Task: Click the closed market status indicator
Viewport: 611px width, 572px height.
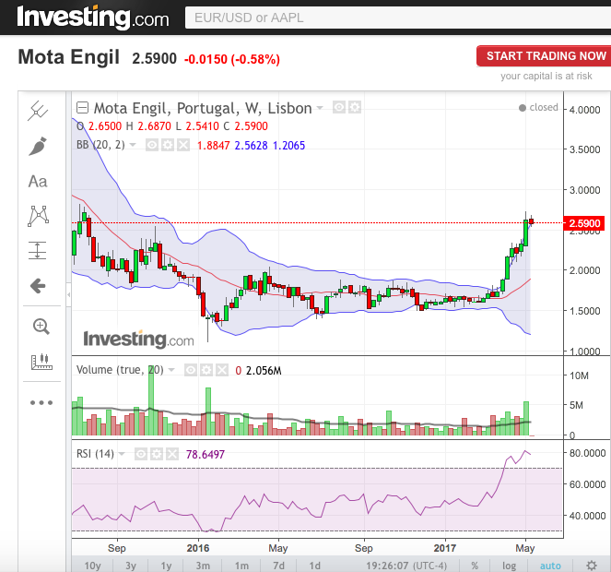Action: pyautogui.click(x=538, y=107)
